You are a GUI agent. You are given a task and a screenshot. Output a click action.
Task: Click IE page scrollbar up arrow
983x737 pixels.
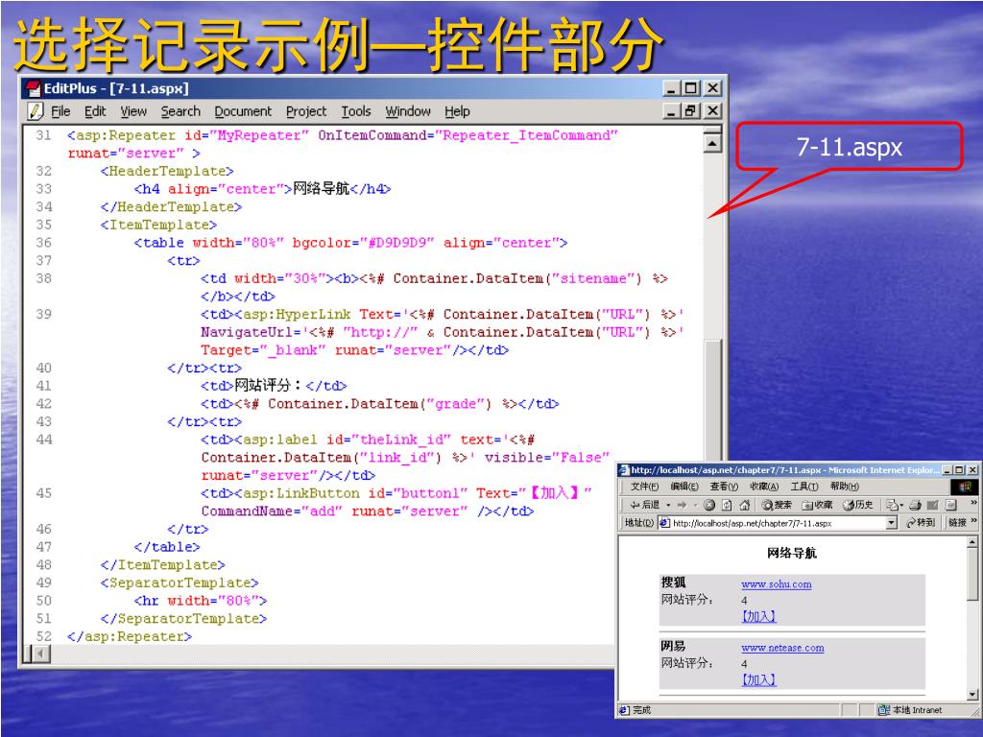pyautogui.click(x=972, y=542)
